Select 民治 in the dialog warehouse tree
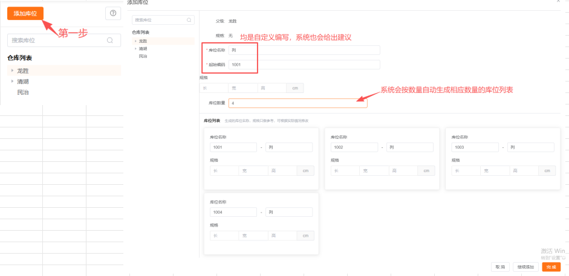 coord(143,56)
